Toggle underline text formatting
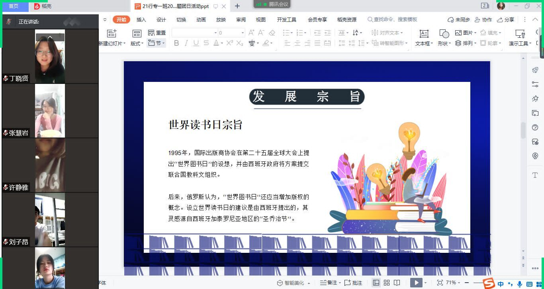The height and width of the screenshot is (289, 544). [196, 43]
